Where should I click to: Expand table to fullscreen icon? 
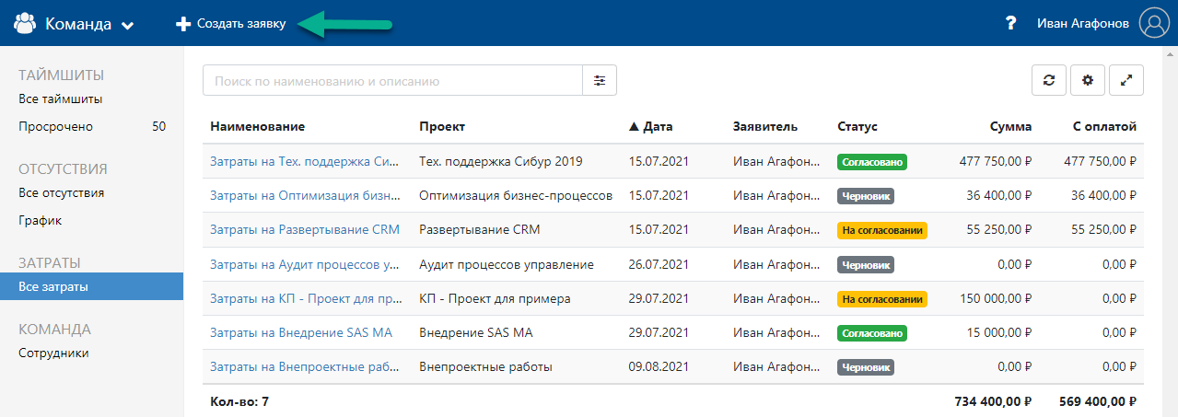pos(1126,80)
